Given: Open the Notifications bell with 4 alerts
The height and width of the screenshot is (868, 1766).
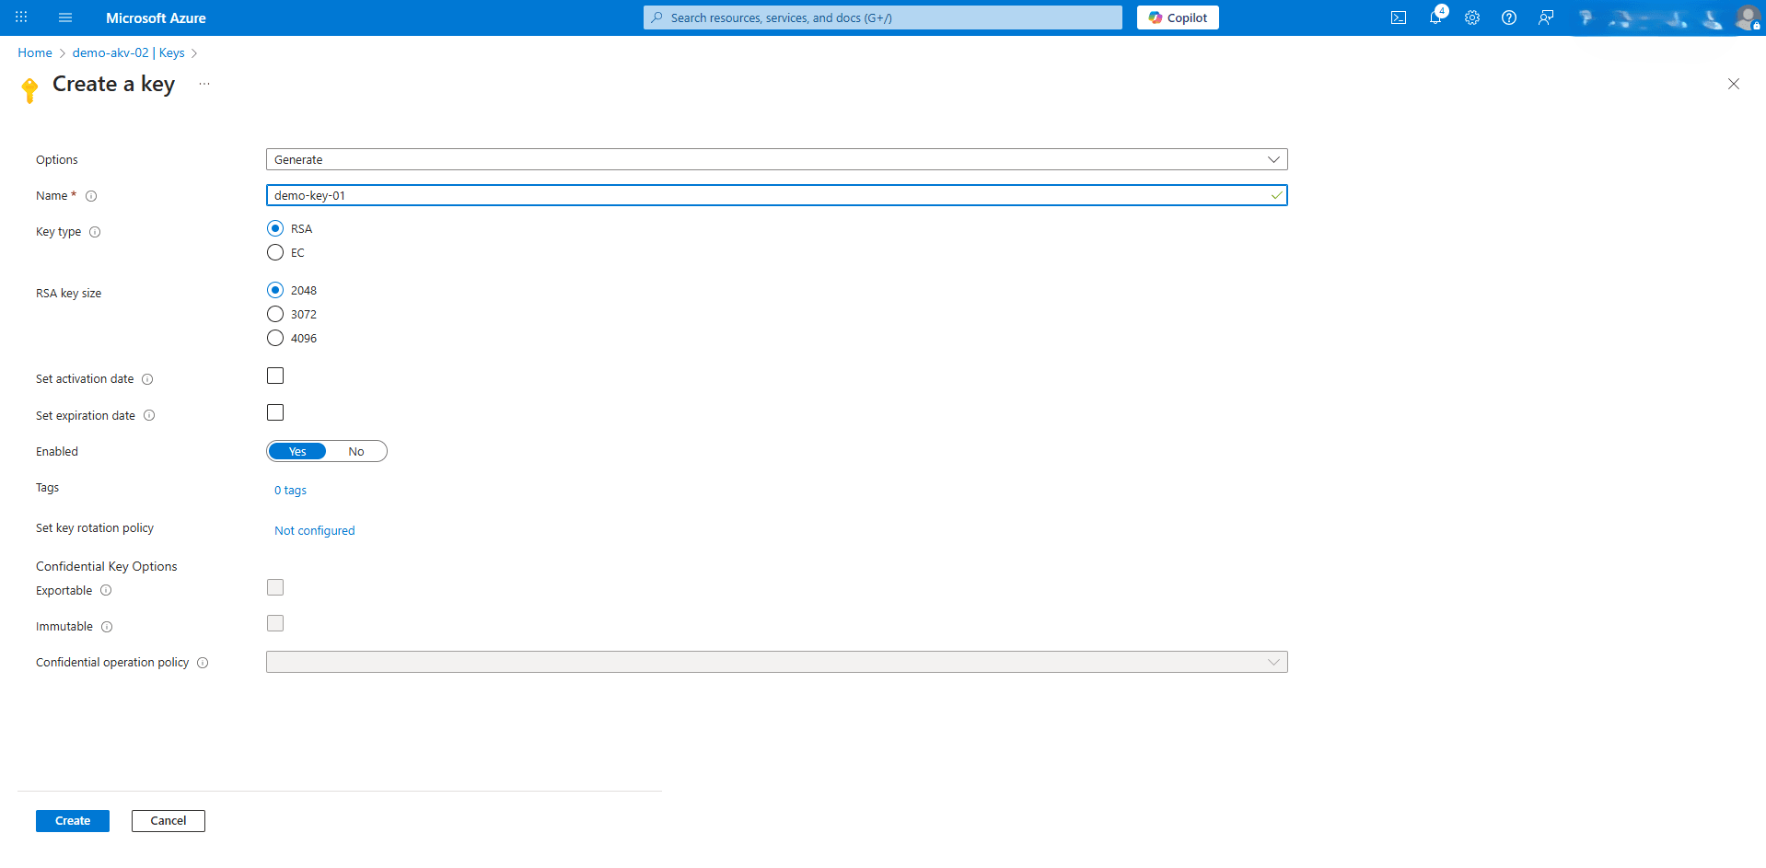Looking at the screenshot, I should tap(1436, 17).
